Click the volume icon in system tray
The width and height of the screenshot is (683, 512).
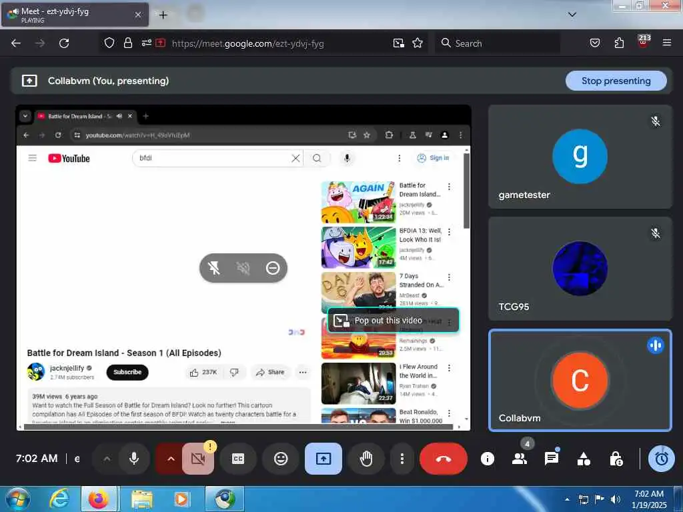(616, 499)
